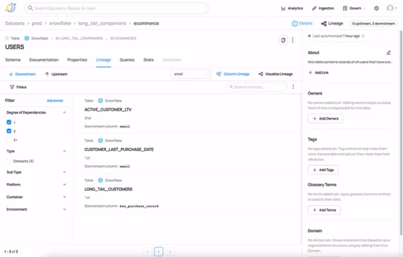
Task: Open Visualize Lineage view
Action: [x=279, y=74]
